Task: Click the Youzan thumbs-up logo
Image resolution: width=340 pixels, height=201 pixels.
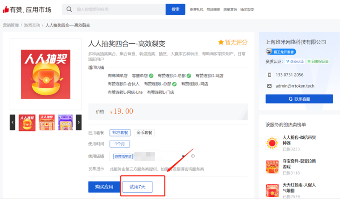Action: [6, 9]
